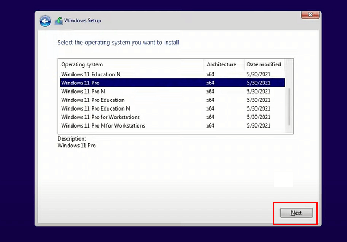Screen dimensions: 347x242
Task: Select Windows 11 Education N row
Action: [x=172, y=74]
